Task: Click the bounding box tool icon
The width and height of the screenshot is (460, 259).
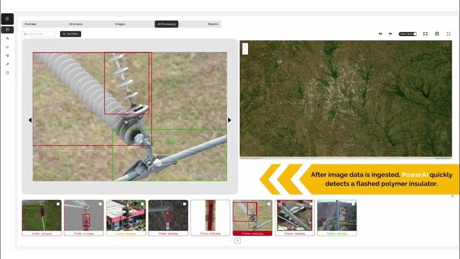Action: point(425,34)
